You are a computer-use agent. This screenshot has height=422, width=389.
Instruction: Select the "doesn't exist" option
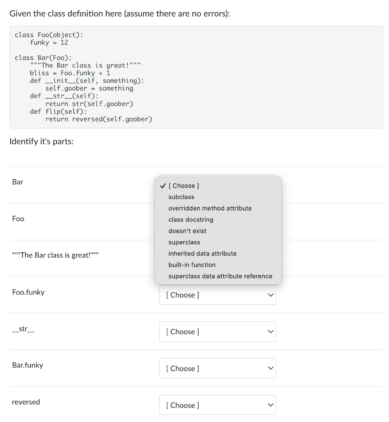click(187, 231)
